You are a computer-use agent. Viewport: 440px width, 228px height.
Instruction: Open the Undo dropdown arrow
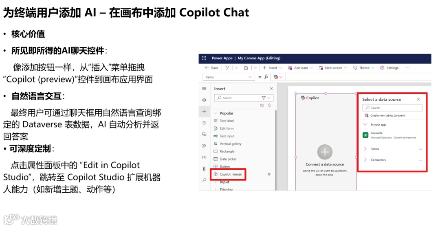(x=236, y=68)
